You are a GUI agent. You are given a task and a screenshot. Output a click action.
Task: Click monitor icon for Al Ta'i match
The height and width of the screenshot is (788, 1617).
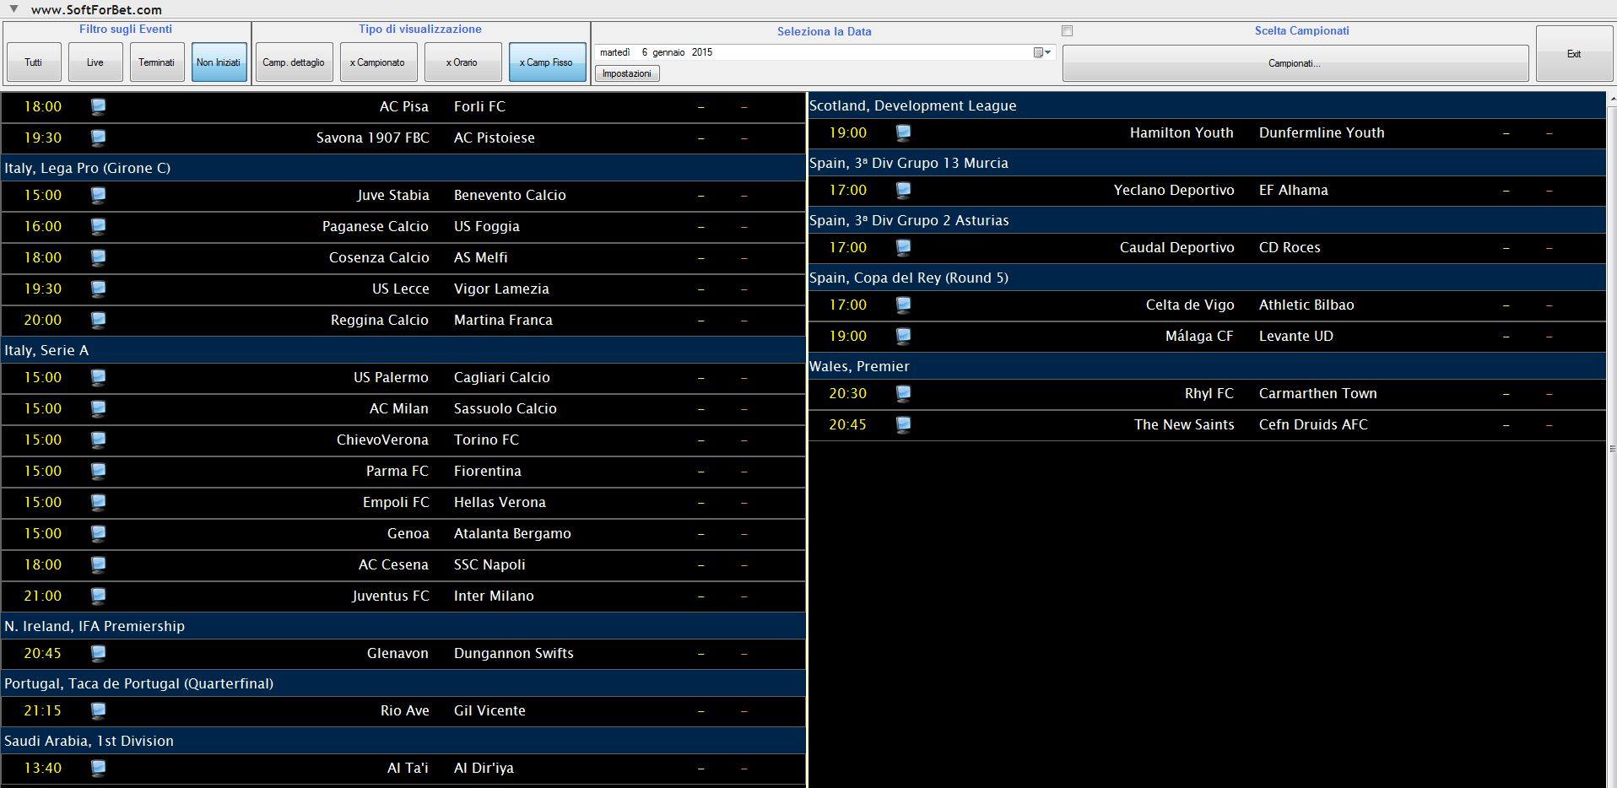98,768
